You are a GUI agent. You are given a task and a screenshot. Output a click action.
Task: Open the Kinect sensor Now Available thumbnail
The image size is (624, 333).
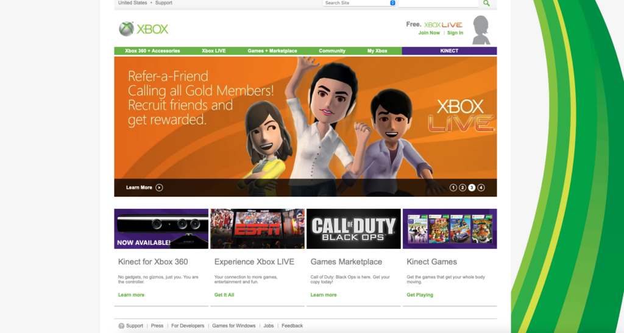(x=161, y=229)
